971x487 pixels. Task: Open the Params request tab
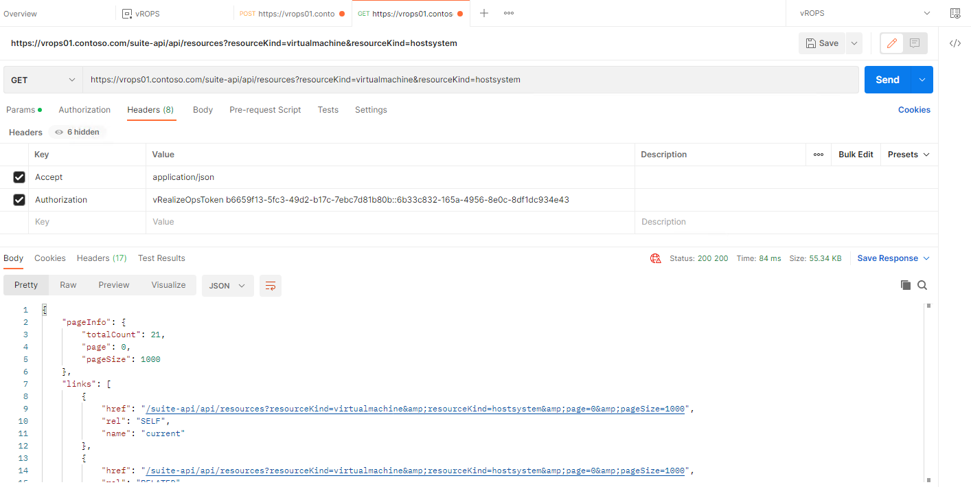pyautogui.click(x=24, y=110)
